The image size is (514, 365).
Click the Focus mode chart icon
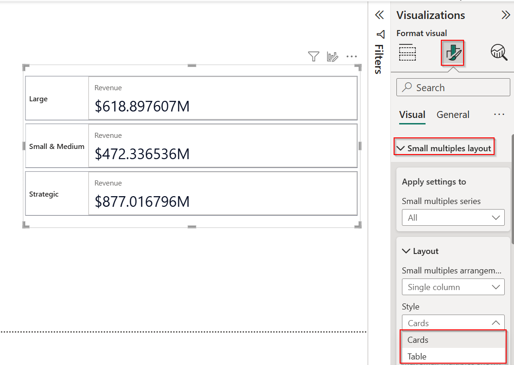(332, 56)
